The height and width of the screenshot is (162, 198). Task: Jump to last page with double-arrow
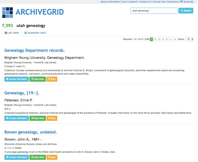(175, 39)
